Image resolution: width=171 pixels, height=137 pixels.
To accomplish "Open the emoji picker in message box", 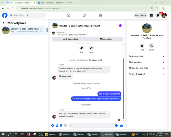I will click(116, 126).
